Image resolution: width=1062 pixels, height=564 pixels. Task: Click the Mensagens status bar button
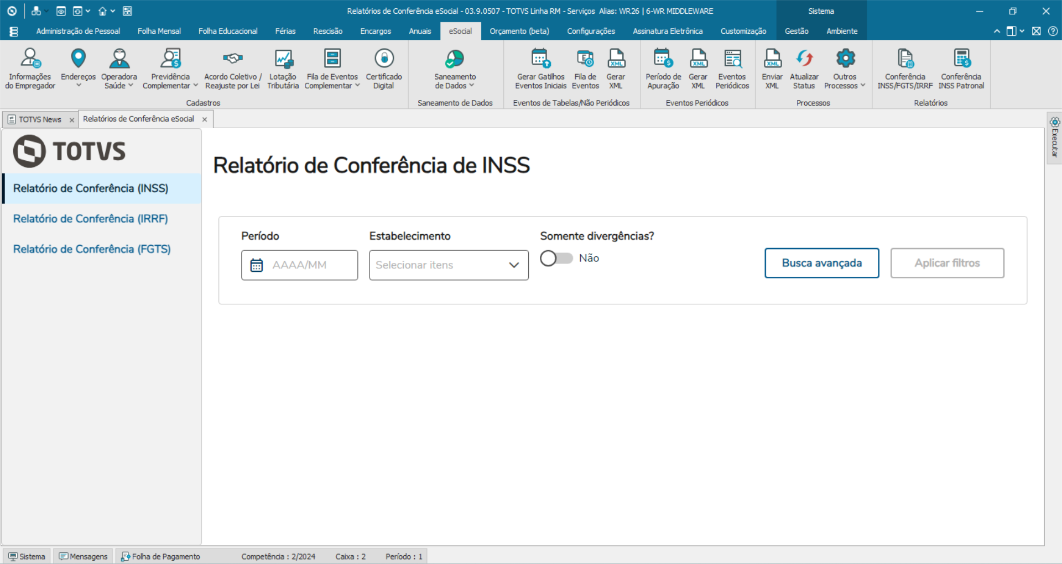[84, 556]
